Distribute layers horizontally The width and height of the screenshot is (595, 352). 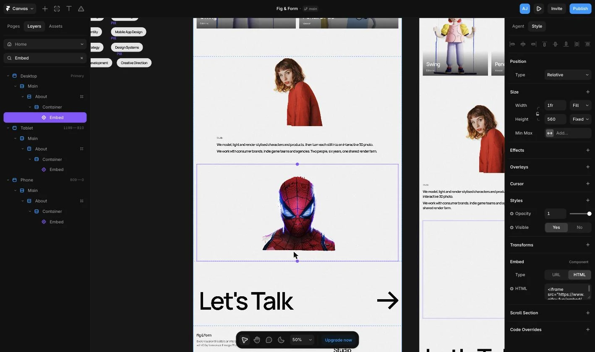point(577,44)
